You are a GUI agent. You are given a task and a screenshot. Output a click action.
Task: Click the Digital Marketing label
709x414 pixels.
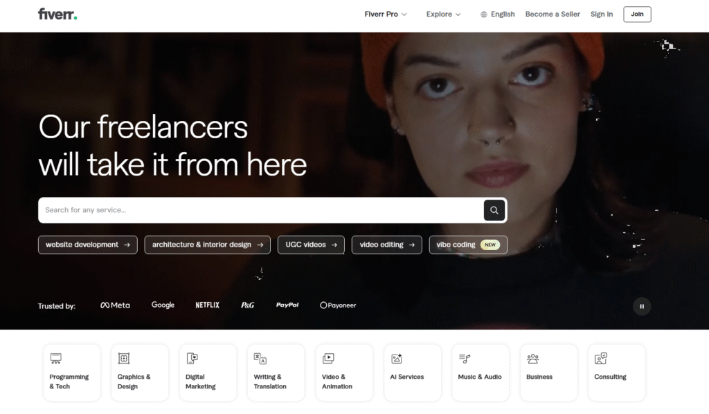click(200, 382)
